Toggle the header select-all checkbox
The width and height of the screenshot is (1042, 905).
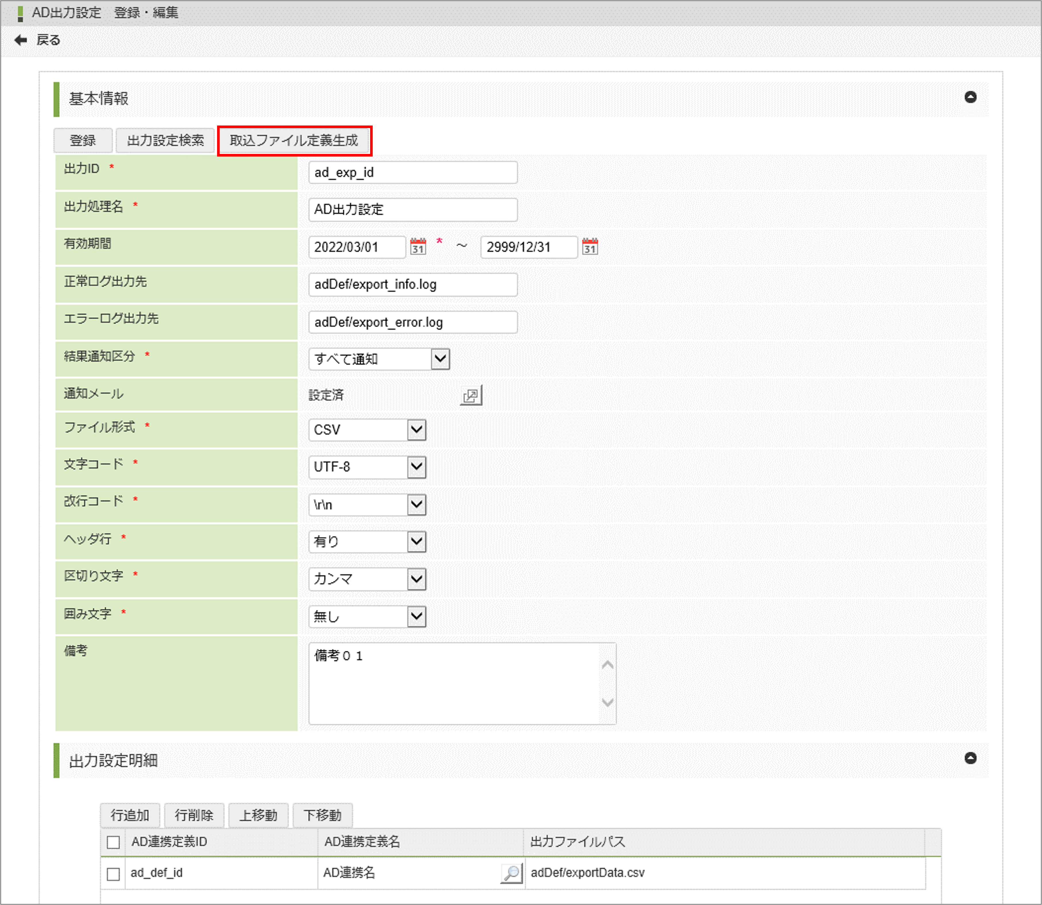coord(113,842)
